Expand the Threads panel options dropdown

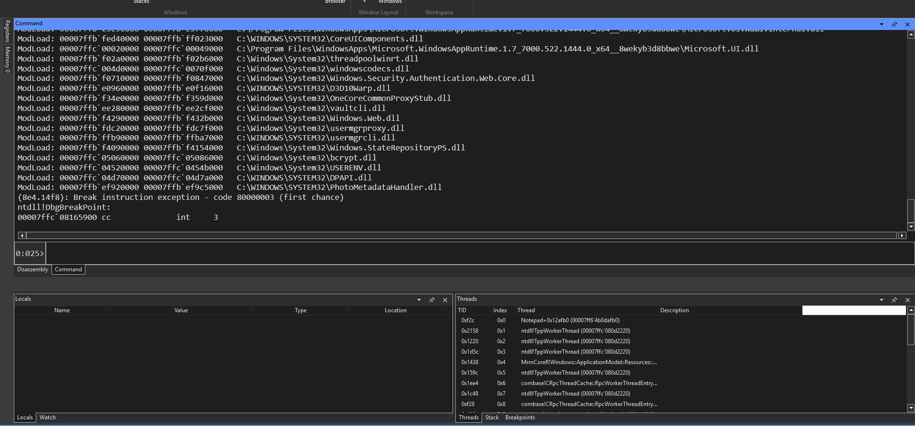coord(881,300)
